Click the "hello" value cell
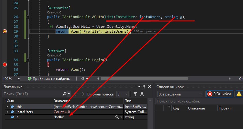The image size is (243, 129). (x=59, y=117)
